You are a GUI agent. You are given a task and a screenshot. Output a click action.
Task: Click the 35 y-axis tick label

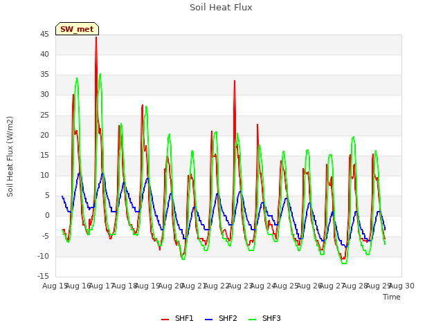tap(44, 75)
